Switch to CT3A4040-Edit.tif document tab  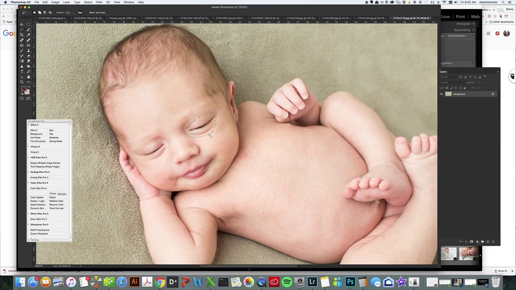point(87,18)
